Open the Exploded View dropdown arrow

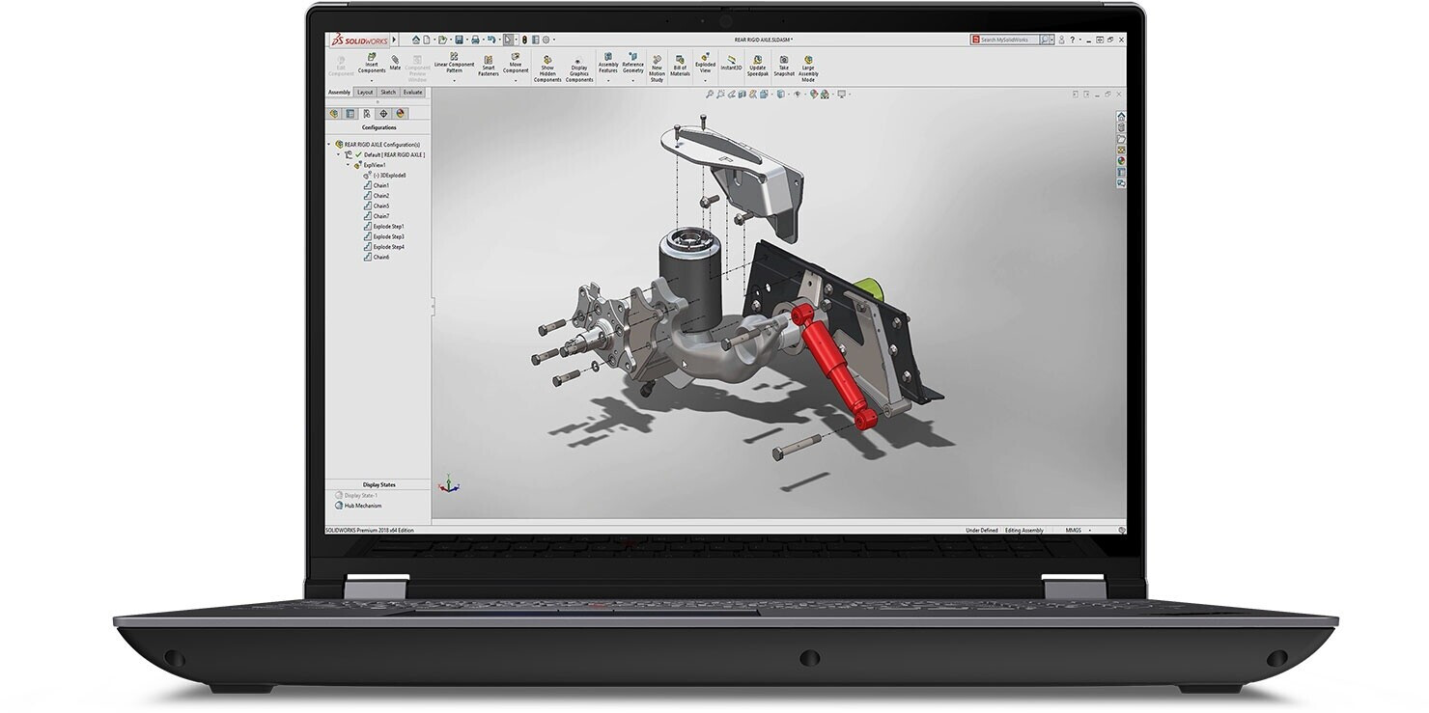tap(705, 80)
